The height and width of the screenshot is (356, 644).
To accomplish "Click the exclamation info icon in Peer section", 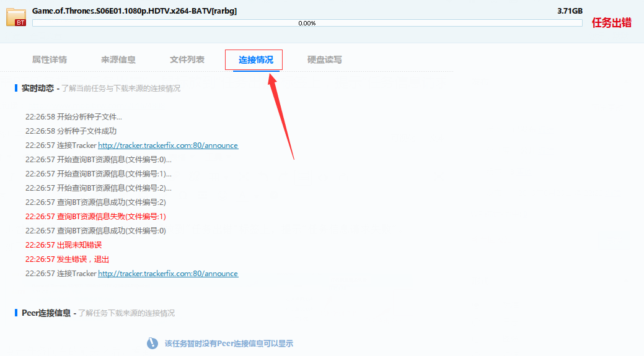I will 152,344.
